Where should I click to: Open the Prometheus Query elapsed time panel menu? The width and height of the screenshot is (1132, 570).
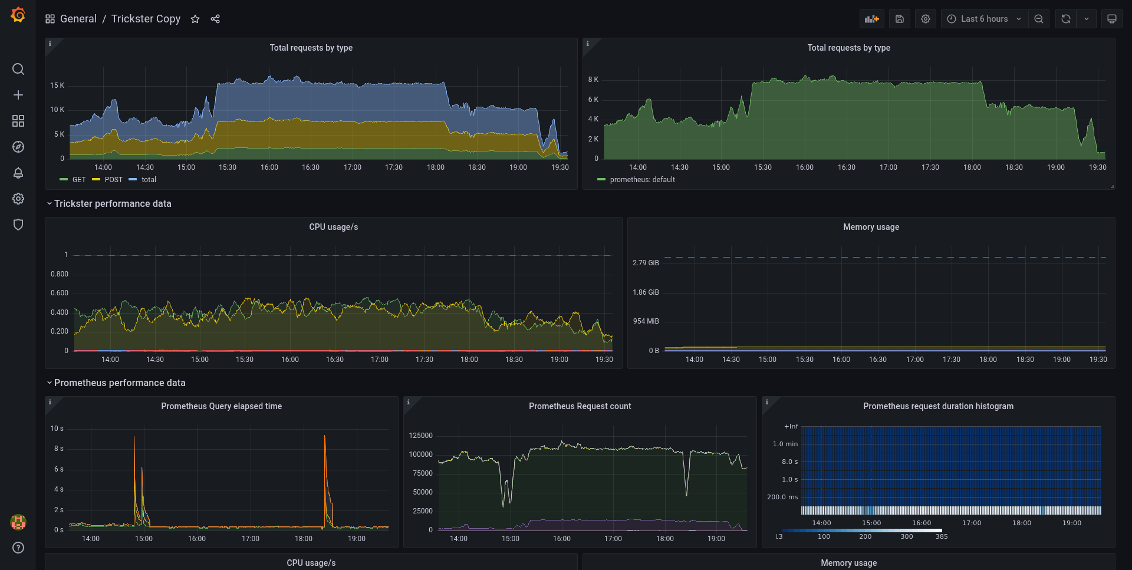222,406
